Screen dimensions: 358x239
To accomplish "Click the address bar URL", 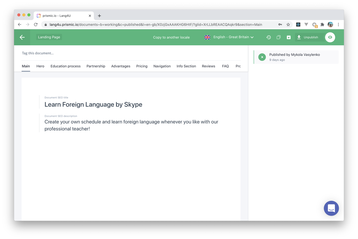I will click(156, 25).
